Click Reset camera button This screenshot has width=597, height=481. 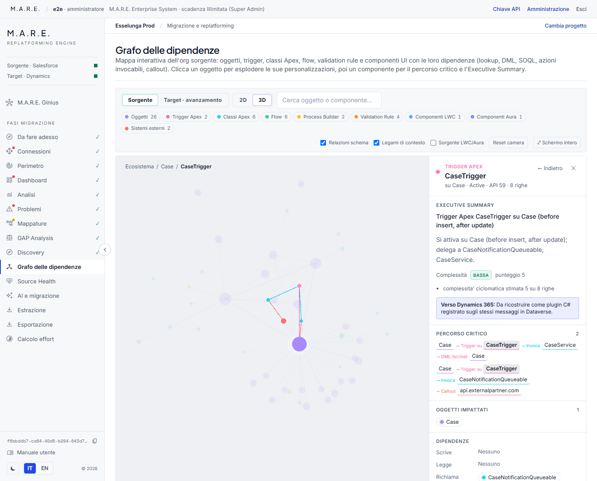pyautogui.click(x=508, y=143)
